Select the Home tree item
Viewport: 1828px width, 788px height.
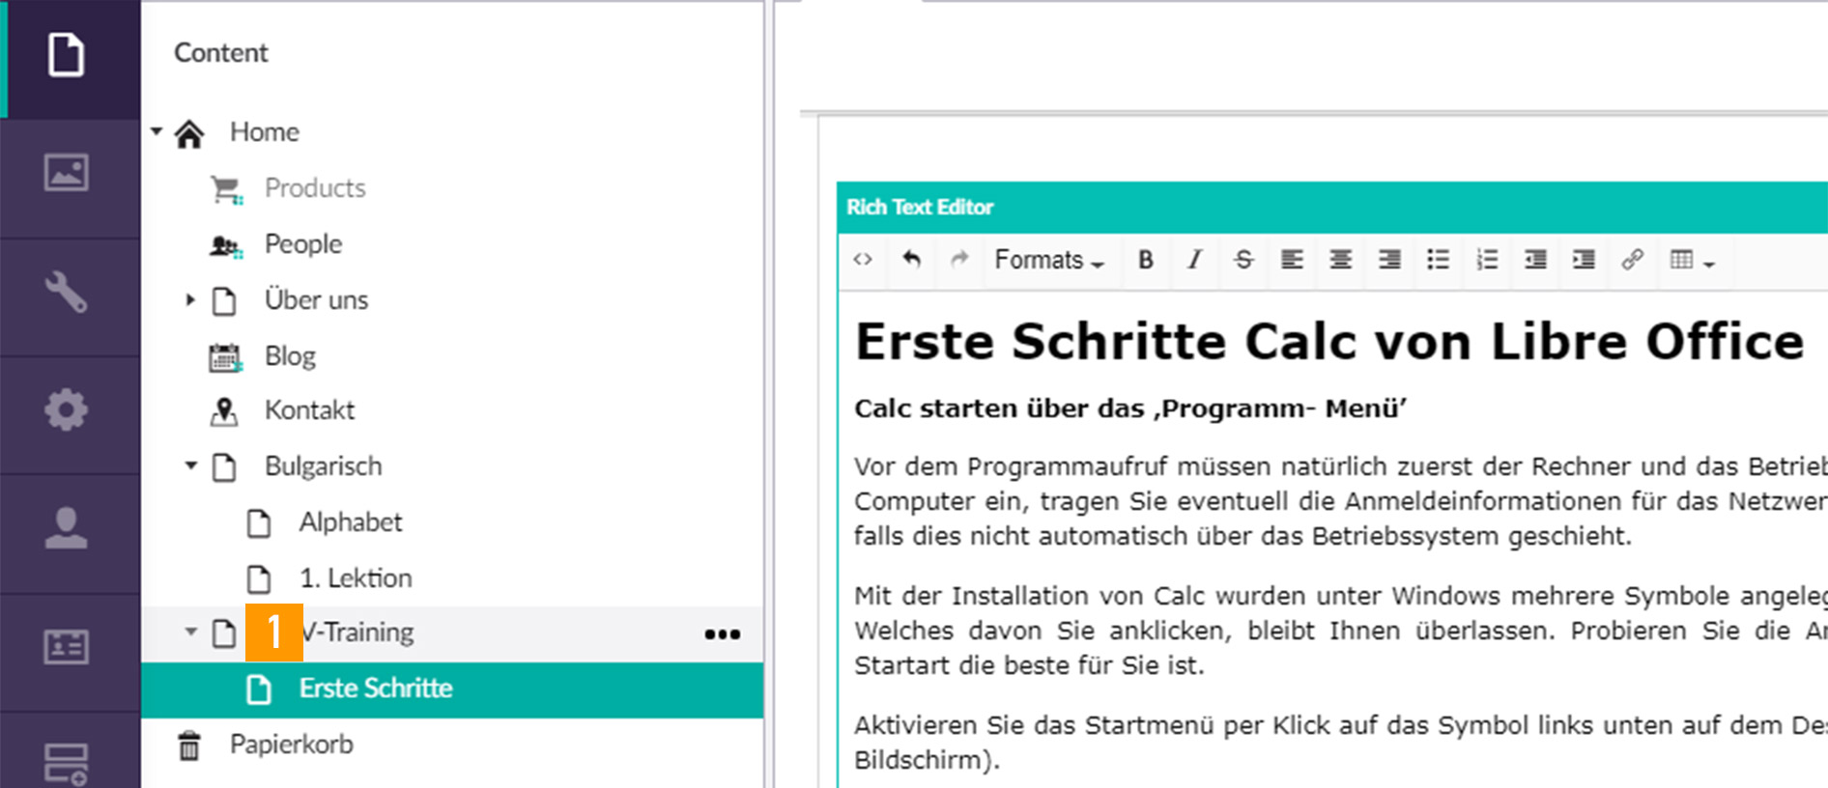[264, 132]
